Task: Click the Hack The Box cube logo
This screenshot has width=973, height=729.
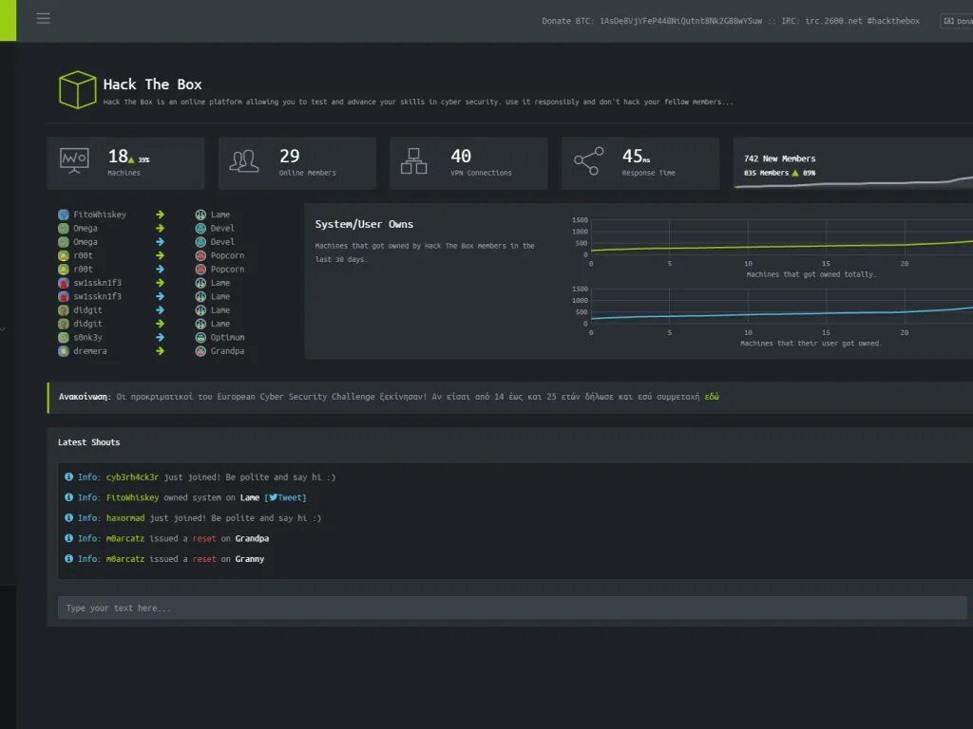Action: (78, 90)
